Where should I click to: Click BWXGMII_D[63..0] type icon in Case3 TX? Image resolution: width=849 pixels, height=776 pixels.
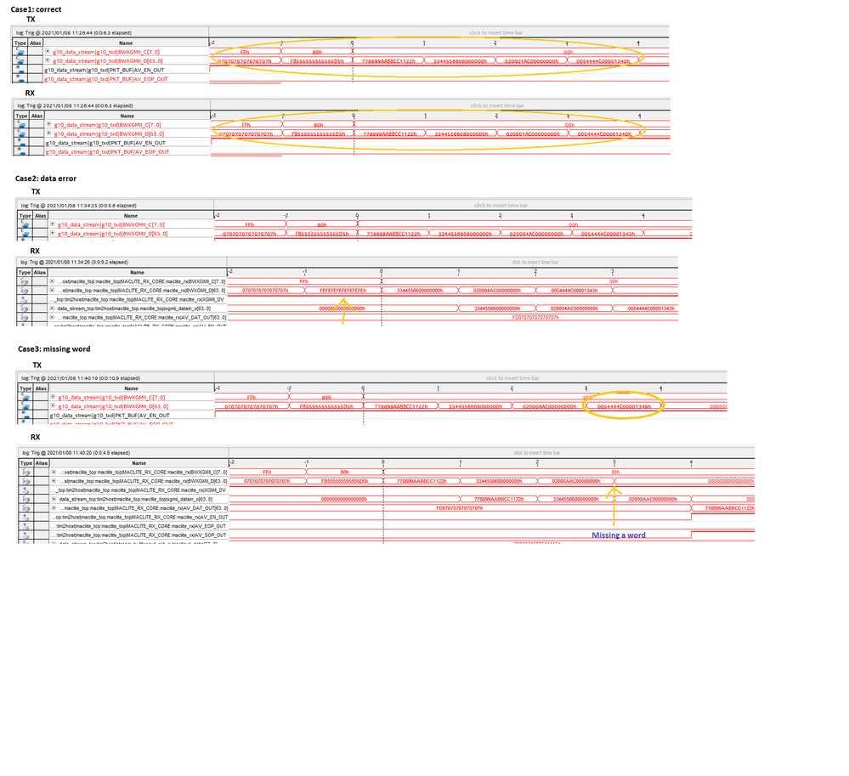click(25, 406)
